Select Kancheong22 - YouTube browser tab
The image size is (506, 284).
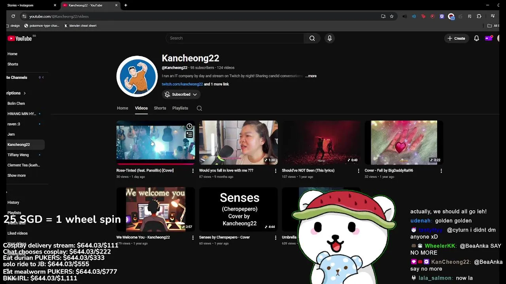tap(90, 5)
